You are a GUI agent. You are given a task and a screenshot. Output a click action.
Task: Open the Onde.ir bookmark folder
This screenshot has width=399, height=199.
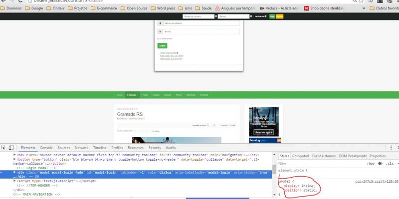click(55, 8)
